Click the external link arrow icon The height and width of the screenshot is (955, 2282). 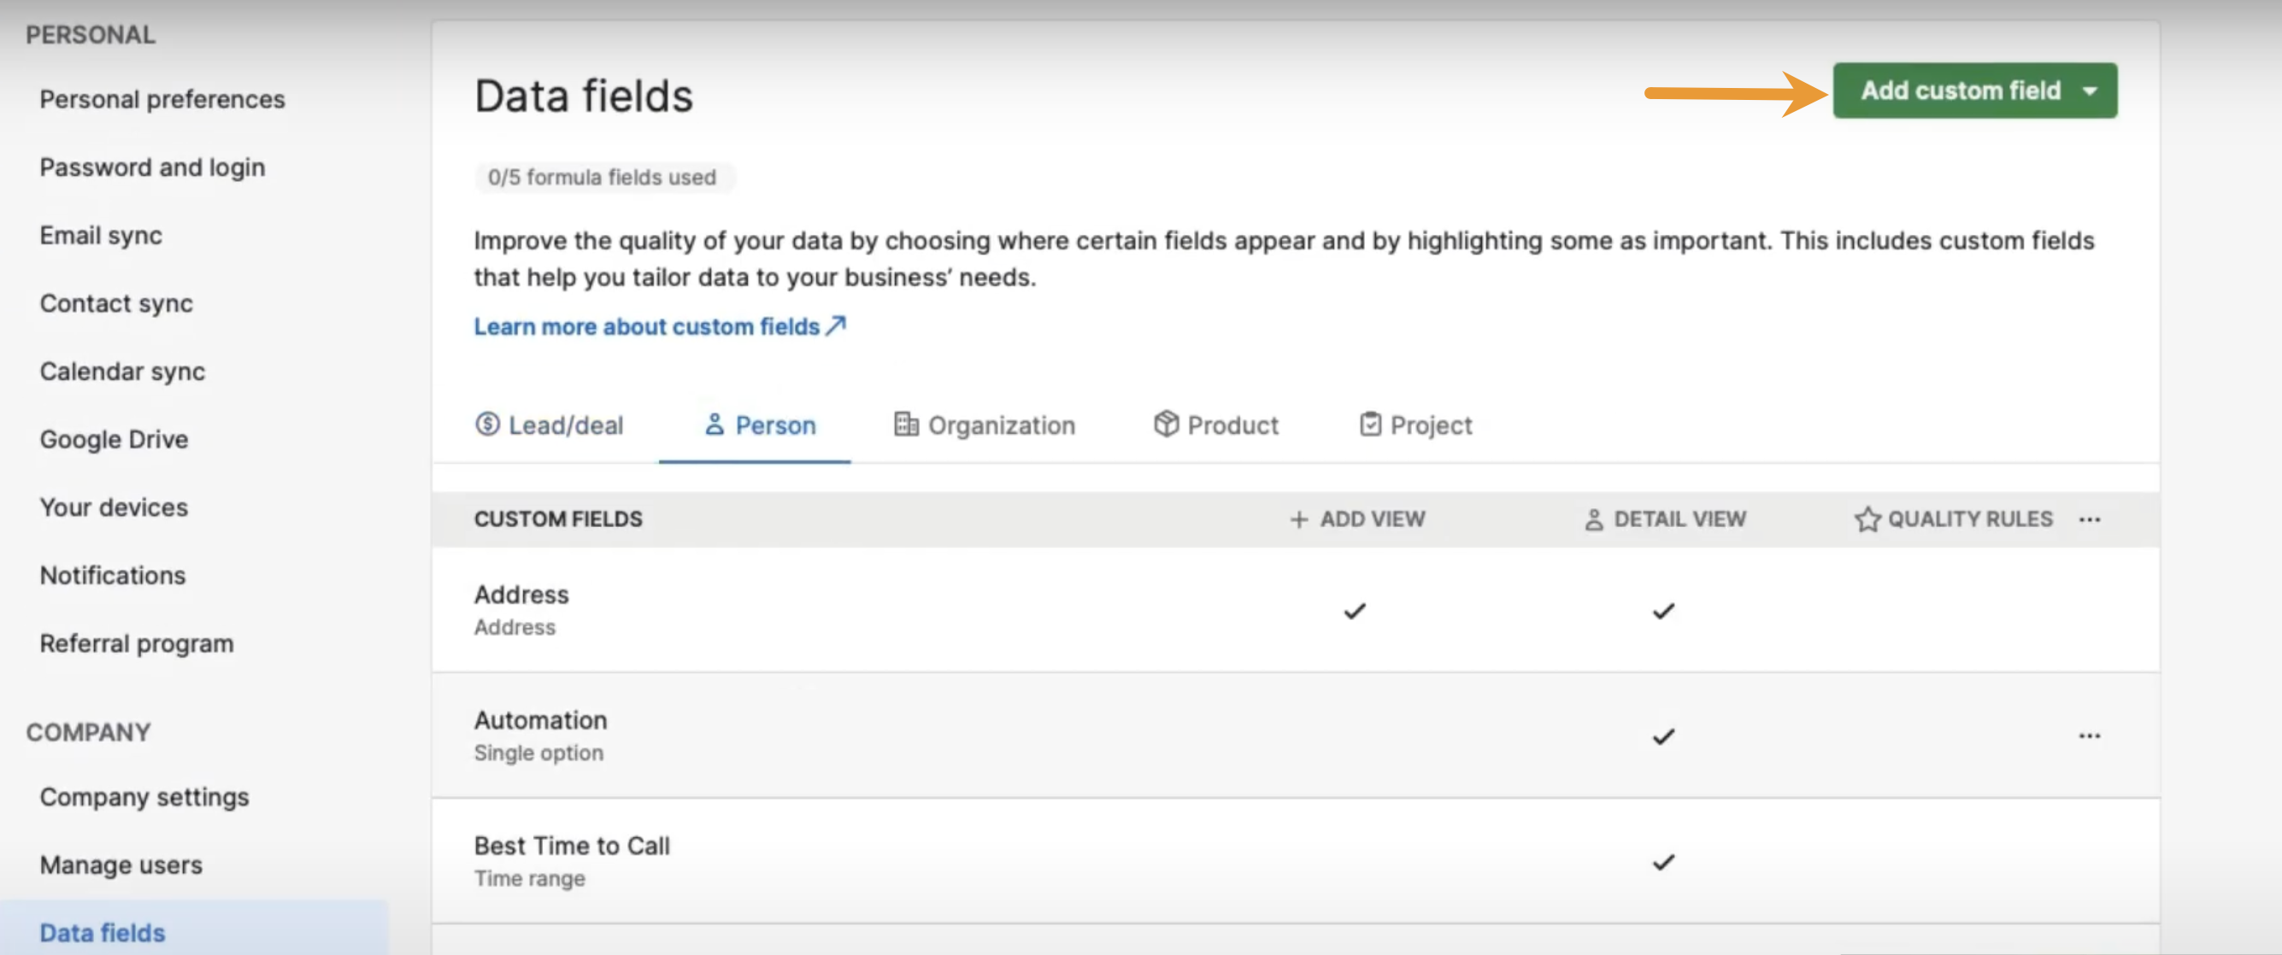pyautogui.click(x=836, y=325)
